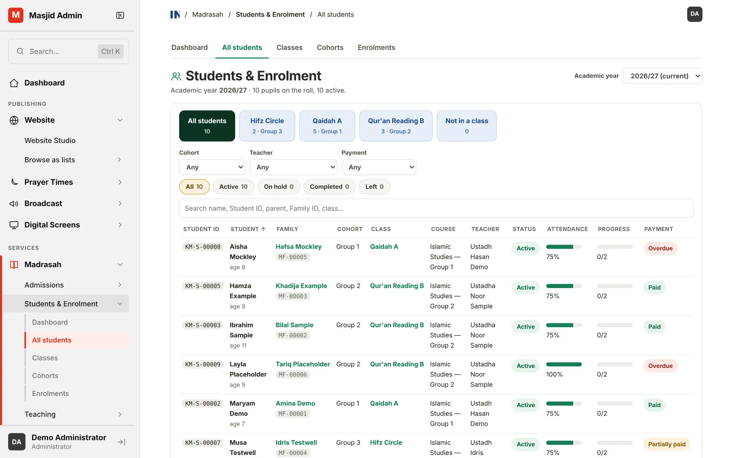The width and height of the screenshot is (733, 458).
Task: Click the sidebar Search box
Action: [x=69, y=52]
